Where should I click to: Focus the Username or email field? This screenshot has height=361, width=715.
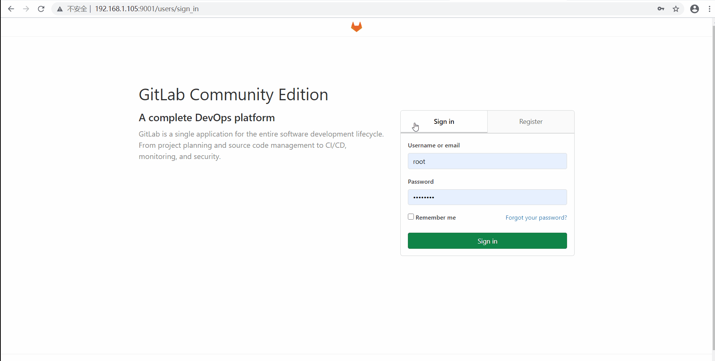click(487, 161)
